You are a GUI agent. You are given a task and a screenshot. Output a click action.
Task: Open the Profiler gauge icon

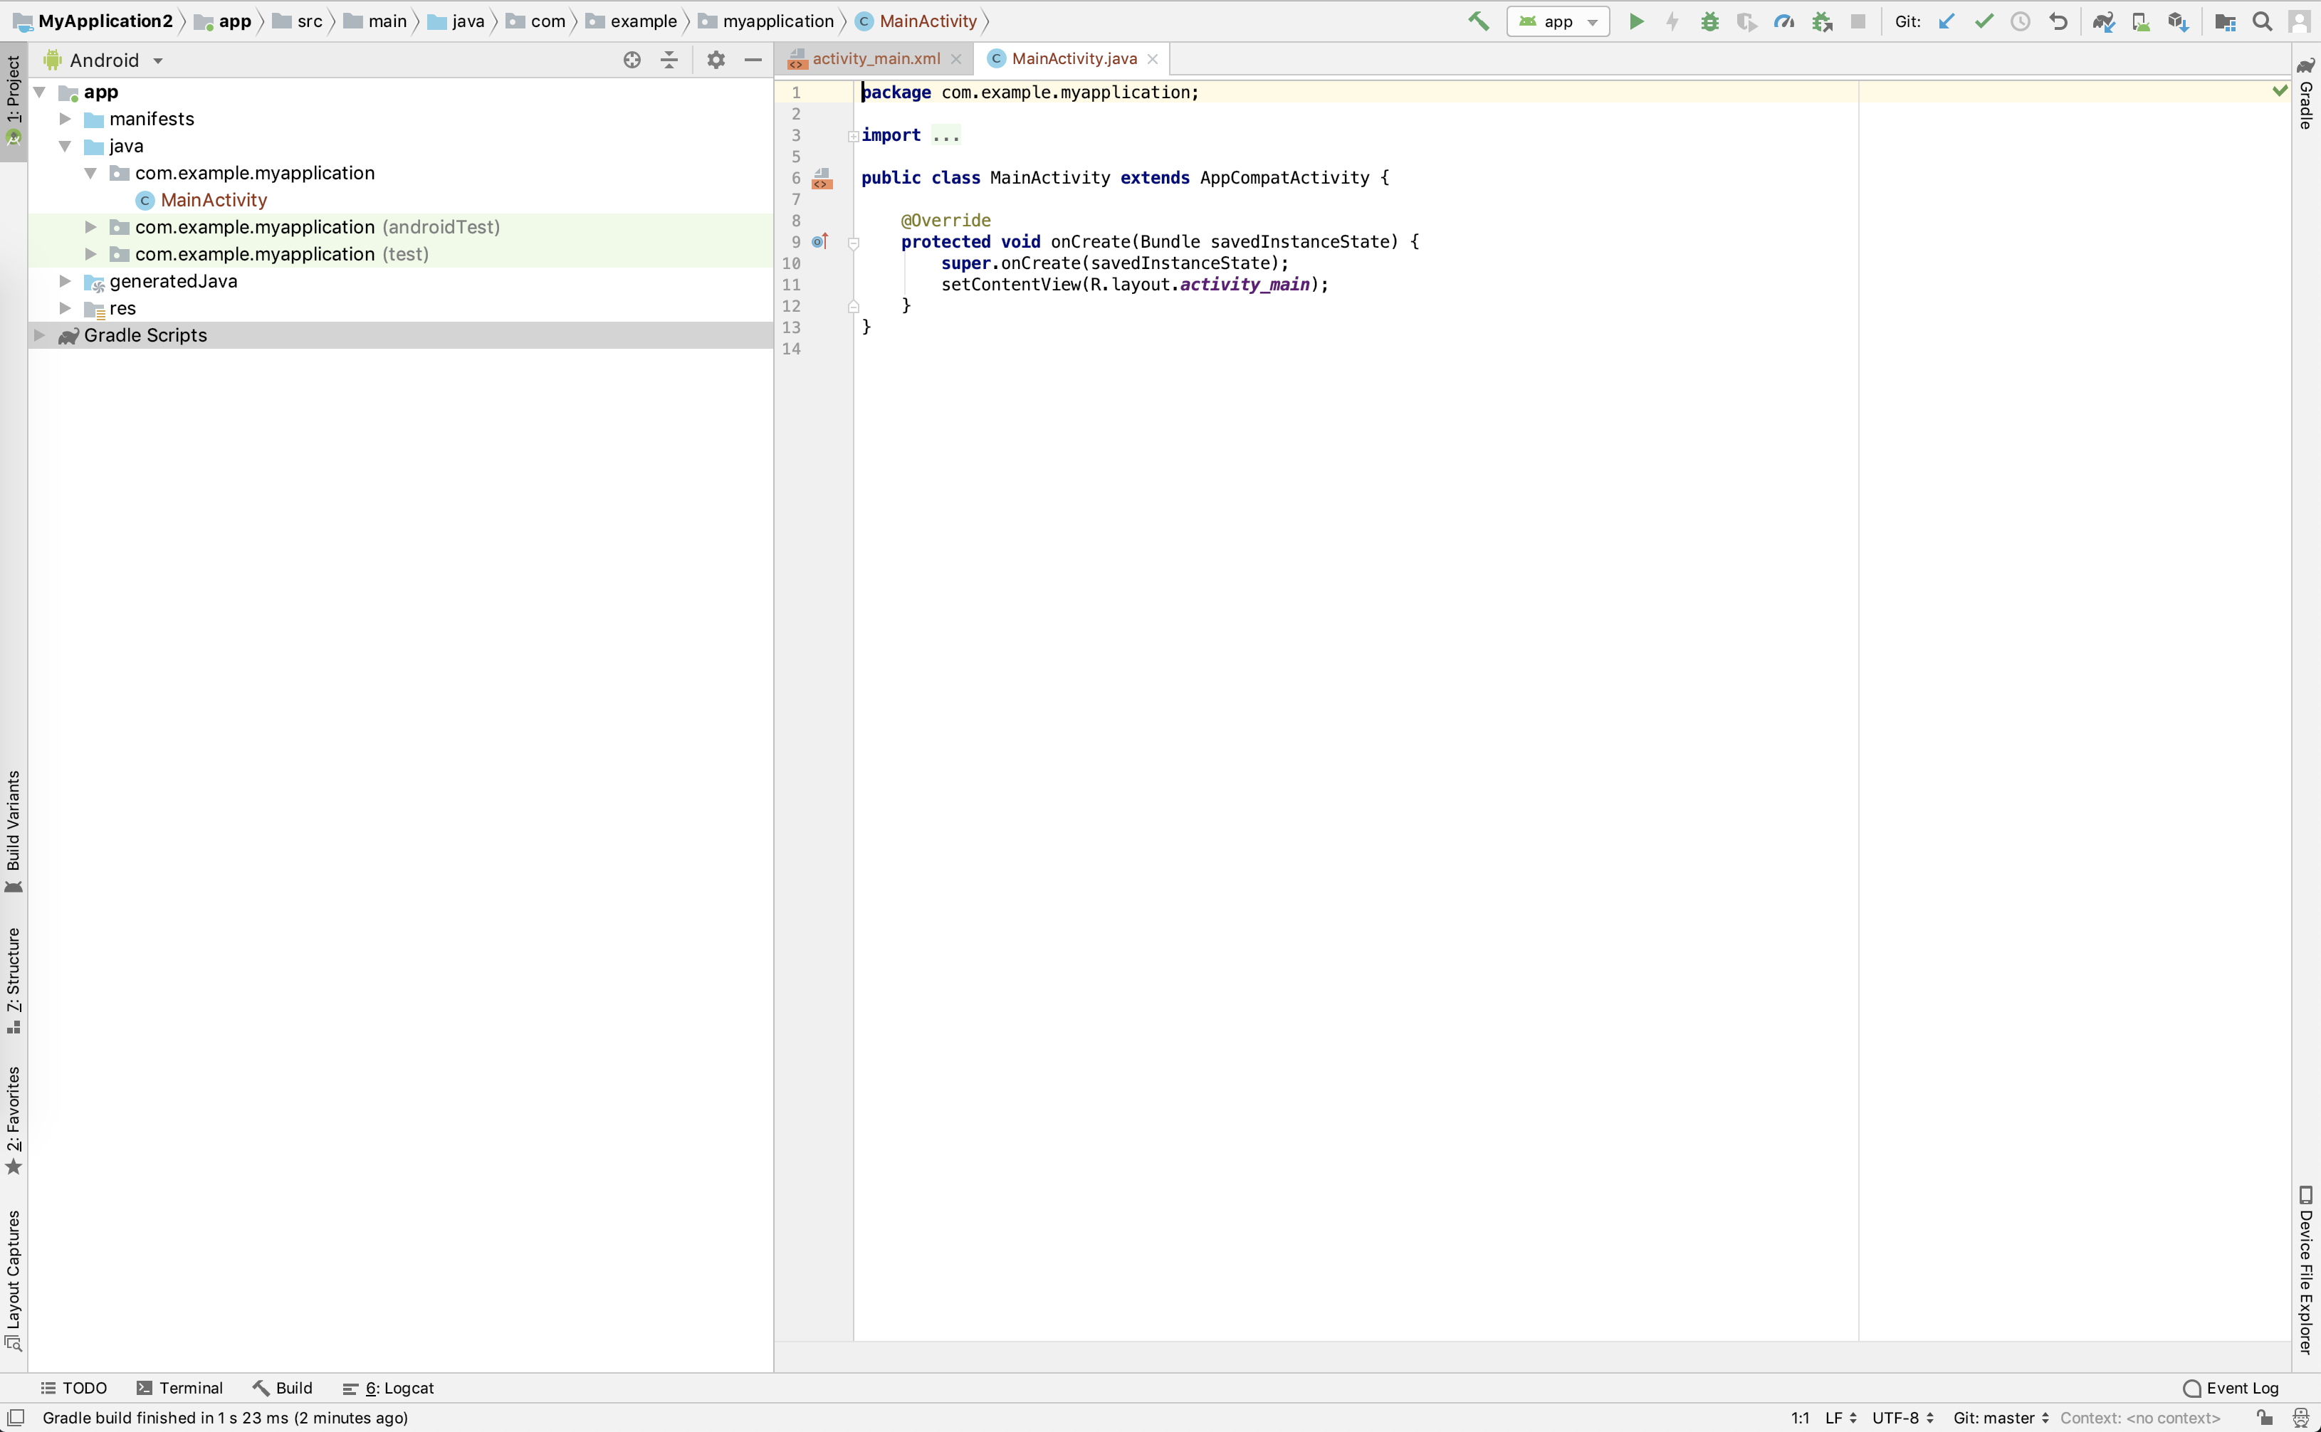click(1785, 21)
